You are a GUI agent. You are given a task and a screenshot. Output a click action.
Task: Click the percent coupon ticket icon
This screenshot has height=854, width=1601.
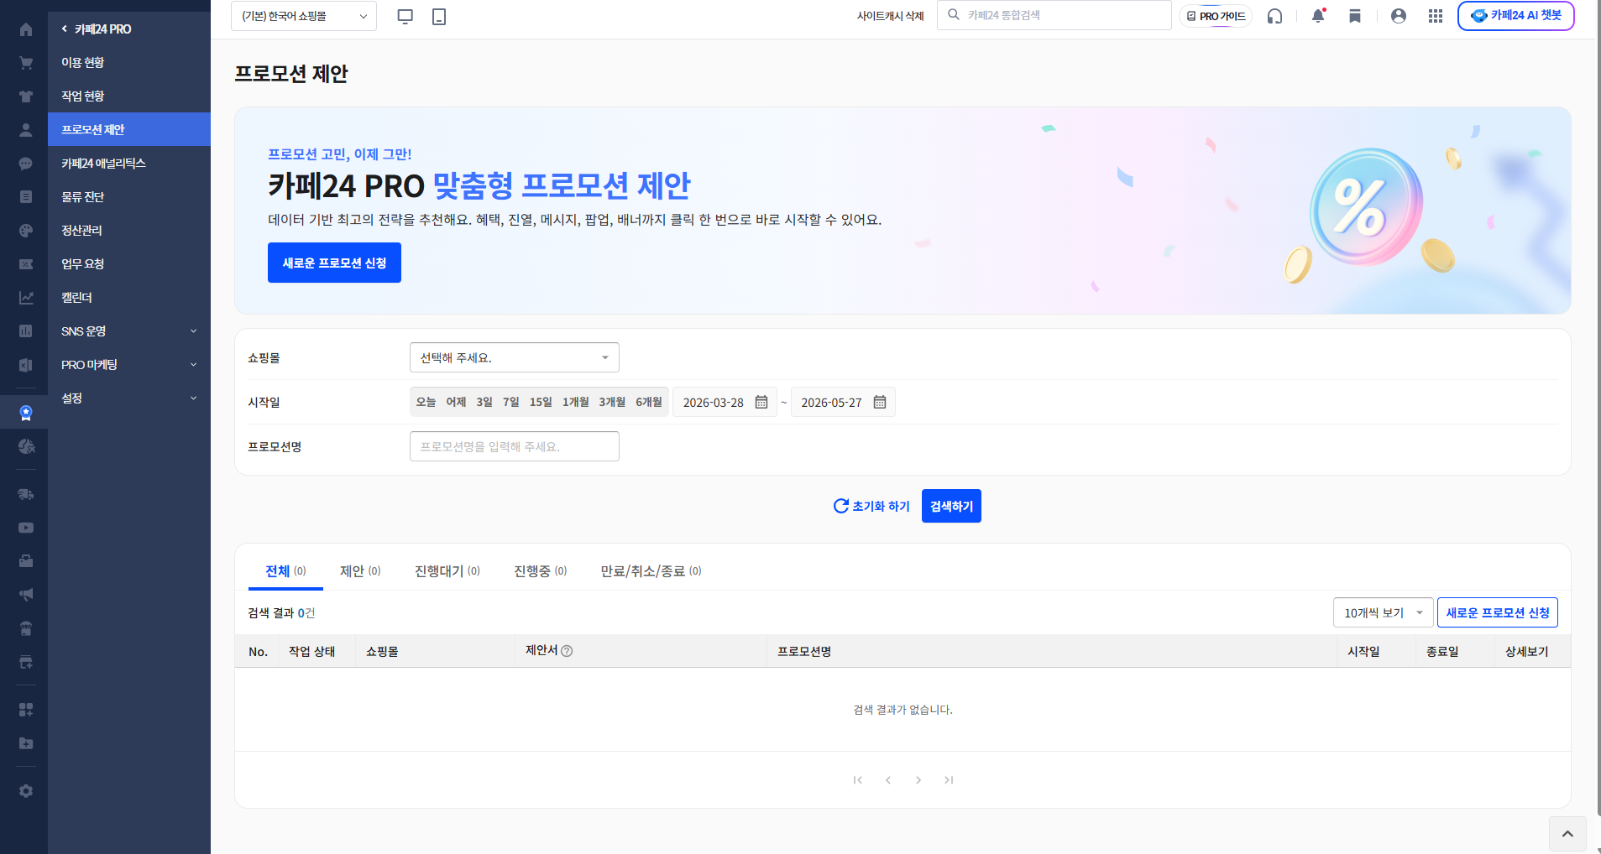click(26, 264)
